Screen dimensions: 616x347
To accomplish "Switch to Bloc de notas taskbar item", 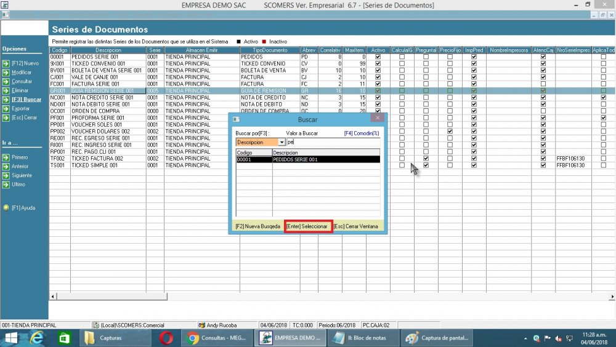I will click(x=363, y=338).
